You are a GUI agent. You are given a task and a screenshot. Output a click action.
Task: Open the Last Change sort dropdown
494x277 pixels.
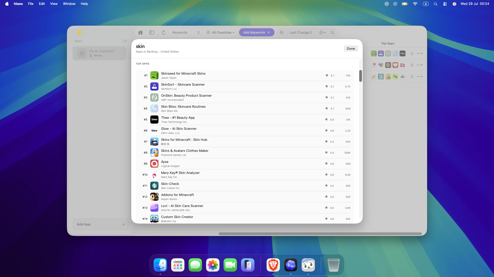pyautogui.click(x=301, y=33)
